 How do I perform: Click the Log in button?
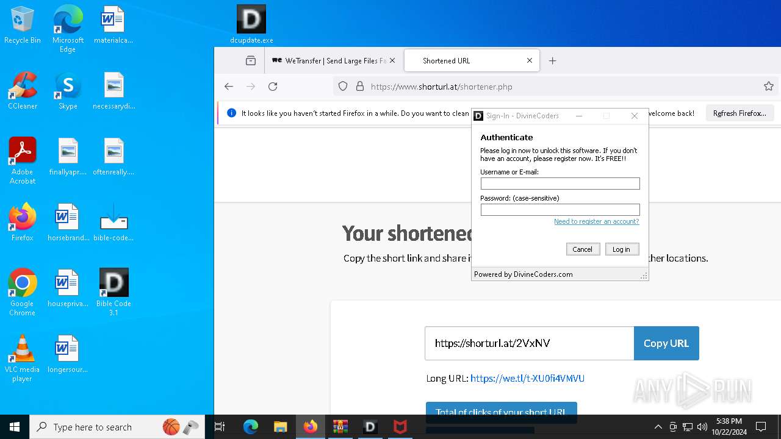click(x=622, y=249)
